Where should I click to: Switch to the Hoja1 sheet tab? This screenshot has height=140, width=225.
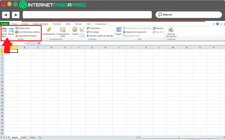(15, 137)
